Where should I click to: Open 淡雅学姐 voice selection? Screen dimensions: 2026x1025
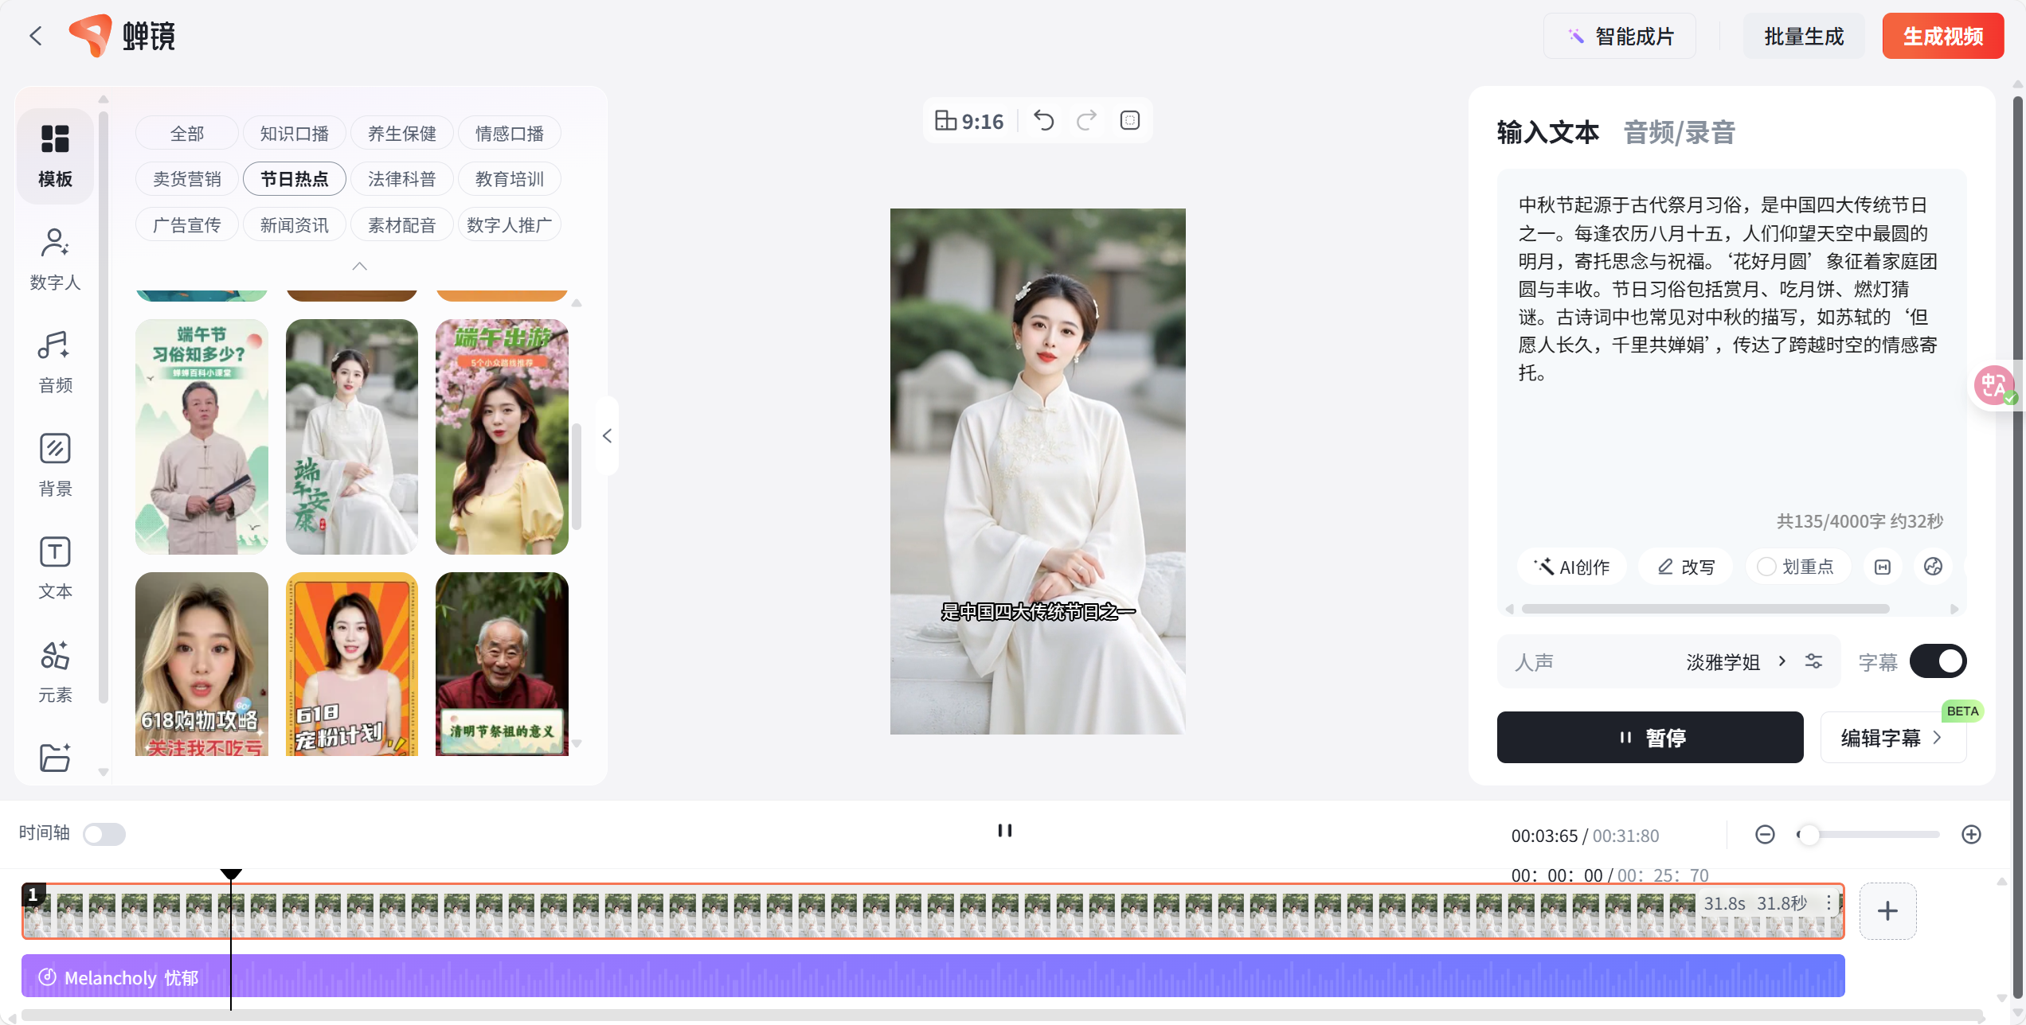tap(1736, 661)
